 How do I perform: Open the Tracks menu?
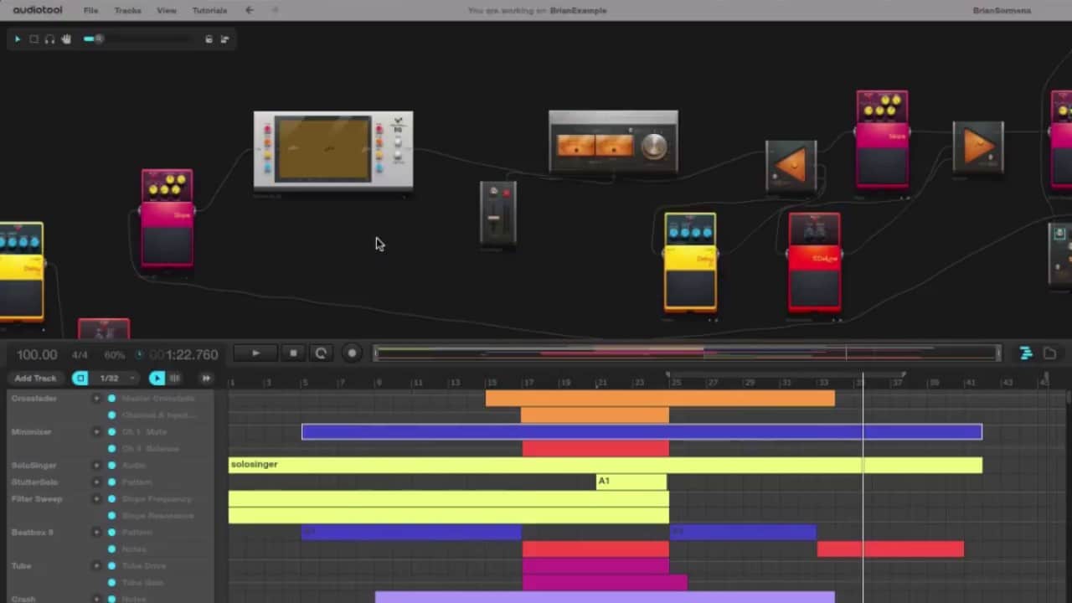point(127,11)
